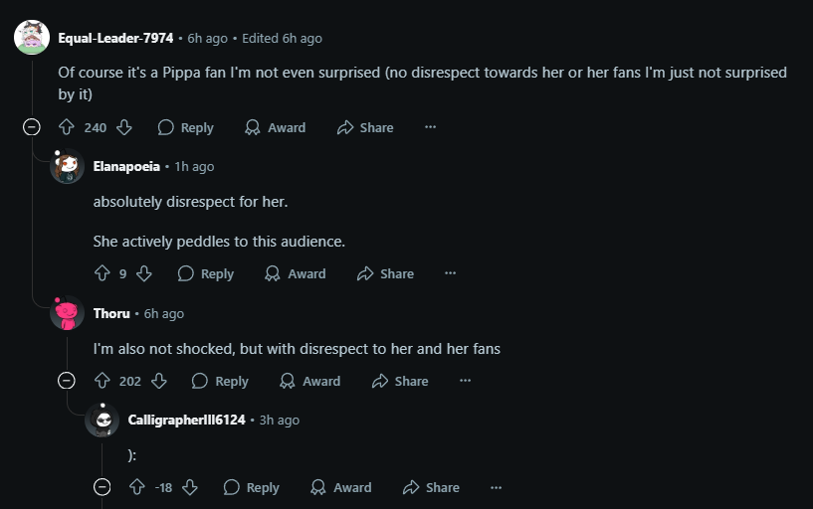Screen dimensions: 813x509
Task: Upvote Elanapoeia's comment
Action: [x=102, y=273]
